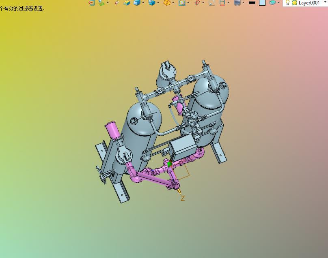328x258 pixels.
Task: Click the blue cube view-orientation icon
Action: pyautogui.click(x=152, y=2)
